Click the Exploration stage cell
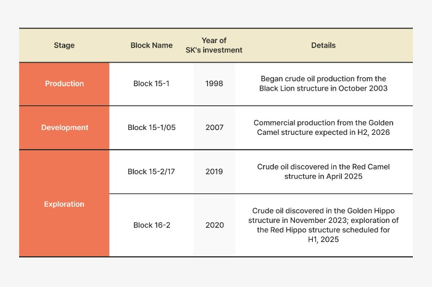The width and height of the screenshot is (432, 287). point(64,204)
